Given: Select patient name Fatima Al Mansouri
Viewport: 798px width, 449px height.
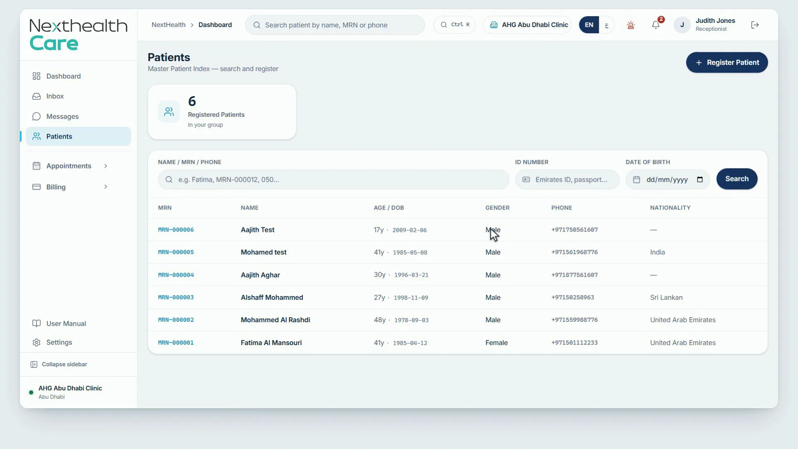Looking at the screenshot, I should [271, 343].
